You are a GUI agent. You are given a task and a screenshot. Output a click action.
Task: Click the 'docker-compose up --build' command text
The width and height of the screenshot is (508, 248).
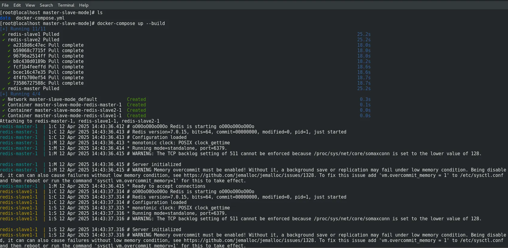click(x=131, y=24)
